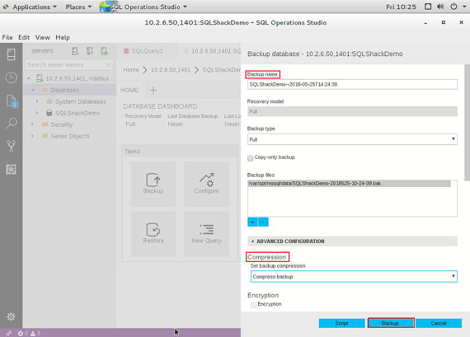Click the Configure task tile

click(x=207, y=184)
